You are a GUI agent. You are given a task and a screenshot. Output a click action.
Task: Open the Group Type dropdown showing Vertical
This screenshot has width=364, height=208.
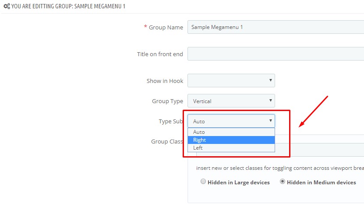click(x=231, y=101)
